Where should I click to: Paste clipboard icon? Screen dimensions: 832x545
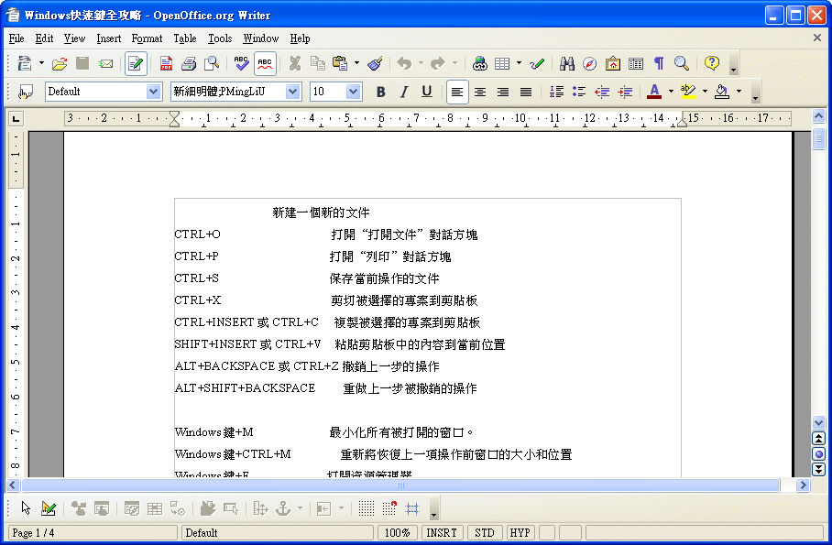340,64
